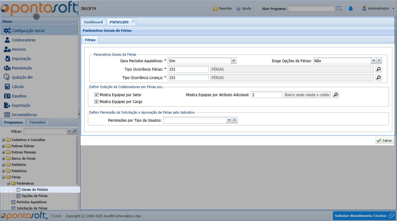Click the Abrir Programa lookup icon

339,9
